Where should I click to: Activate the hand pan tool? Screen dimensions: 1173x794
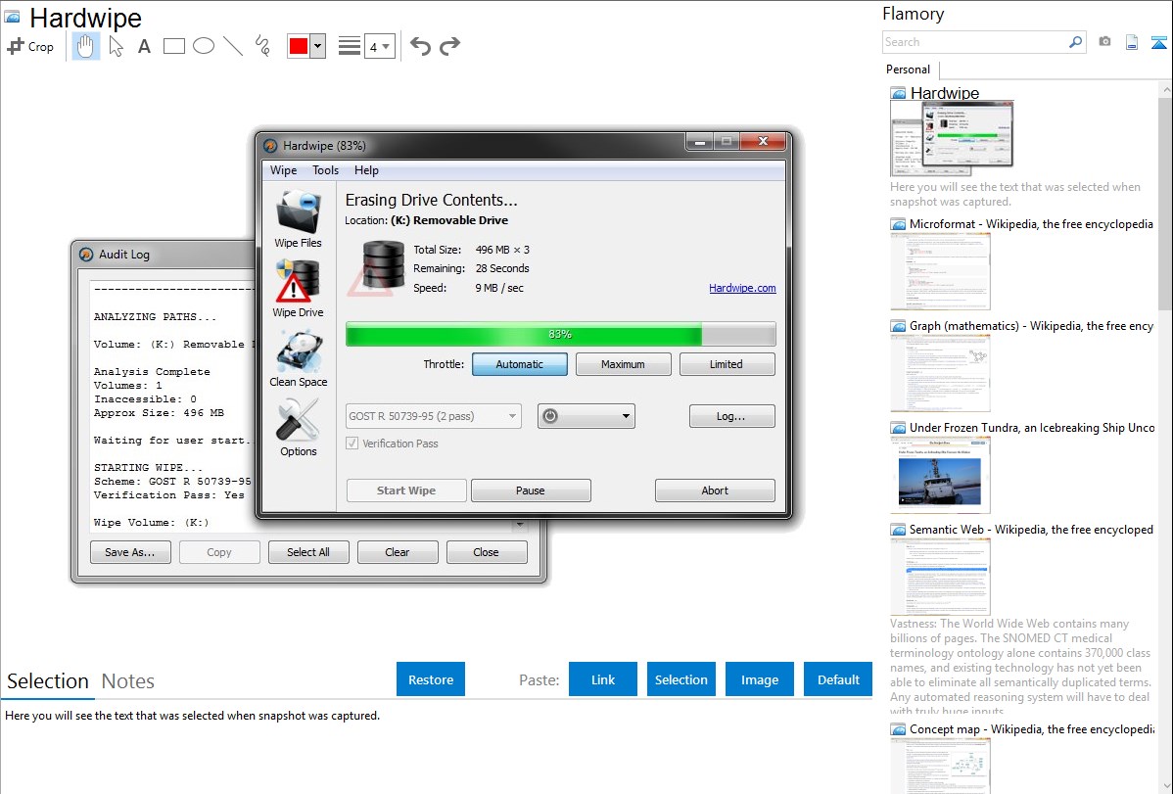pyautogui.click(x=85, y=46)
